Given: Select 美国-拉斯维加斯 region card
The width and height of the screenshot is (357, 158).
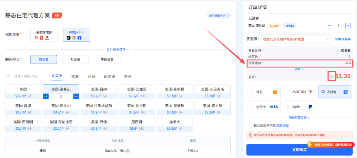Looking at the screenshot, I should tap(99, 108).
